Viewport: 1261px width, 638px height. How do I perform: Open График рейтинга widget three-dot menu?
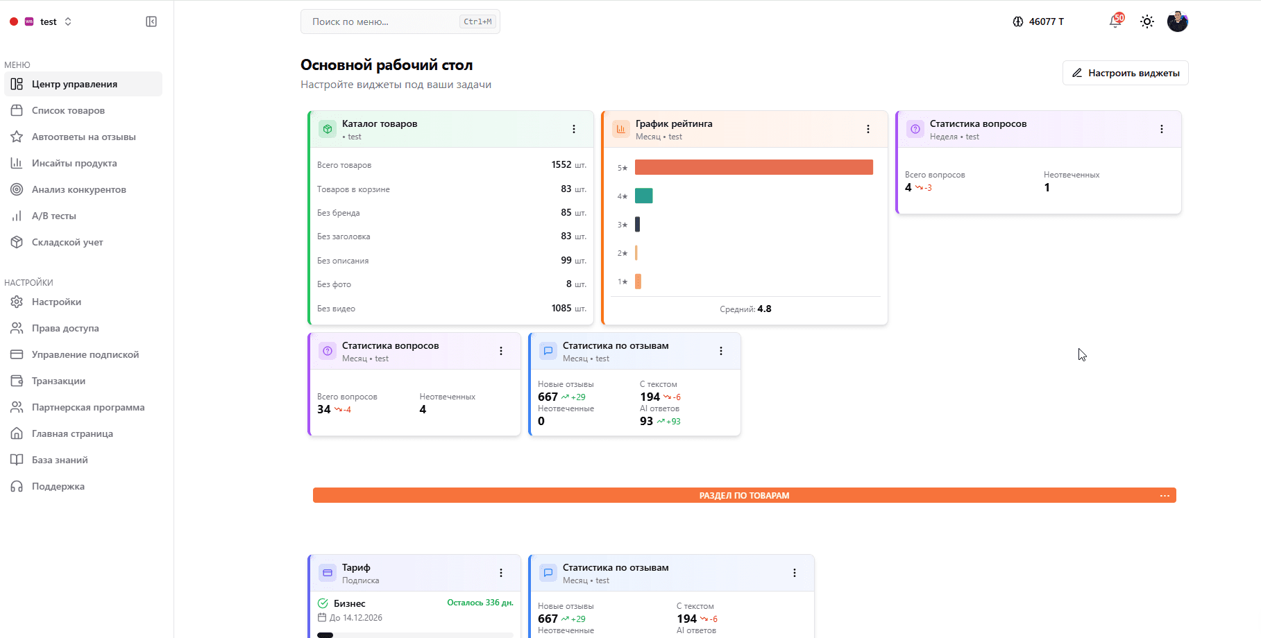tap(868, 129)
